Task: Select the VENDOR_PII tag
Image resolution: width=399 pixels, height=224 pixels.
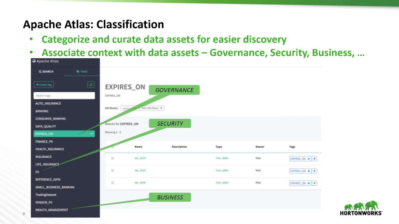Action: 44,202
